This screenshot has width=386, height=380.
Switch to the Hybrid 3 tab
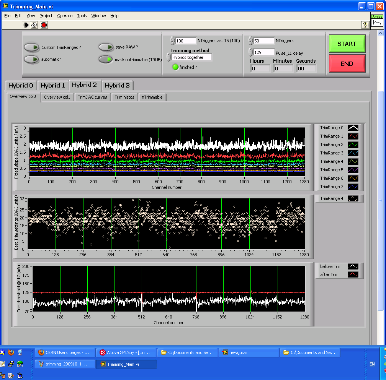[x=117, y=85]
